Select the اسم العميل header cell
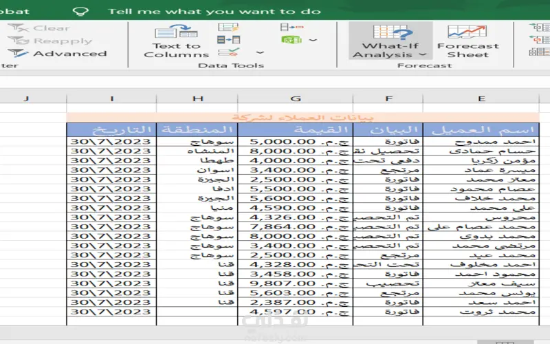Viewport: 550px width, 344px height. [x=481, y=129]
